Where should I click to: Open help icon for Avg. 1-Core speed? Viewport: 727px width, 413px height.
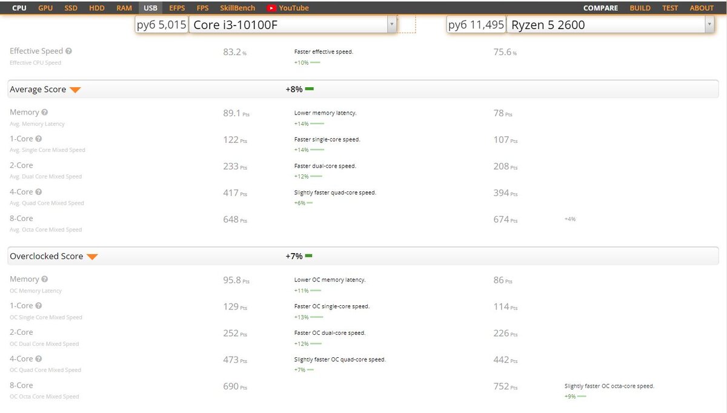pyautogui.click(x=39, y=139)
